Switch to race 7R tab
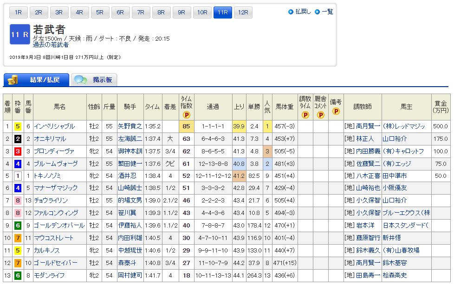 tap(141, 13)
